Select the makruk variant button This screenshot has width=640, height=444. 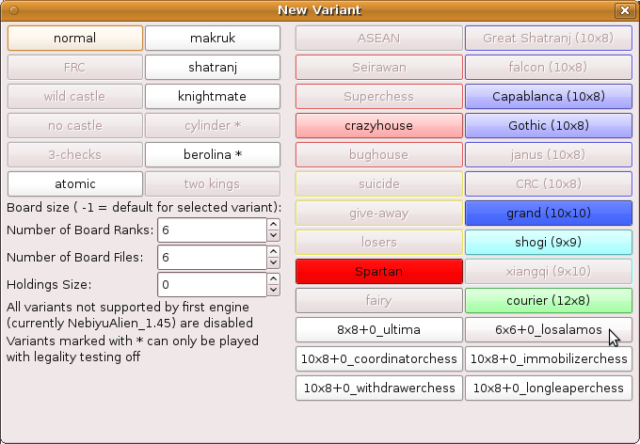click(x=213, y=39)
